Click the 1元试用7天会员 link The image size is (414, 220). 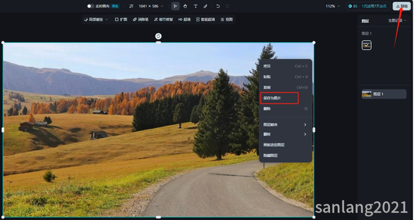click(374, 6)
